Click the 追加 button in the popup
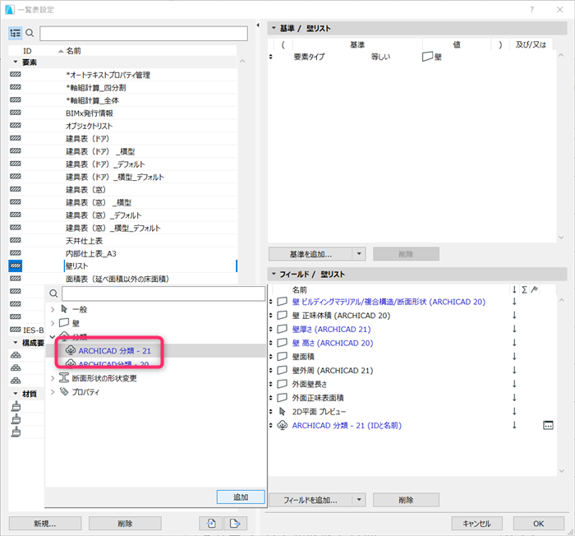This screenshot has width=575, height=536. (241, 497)
